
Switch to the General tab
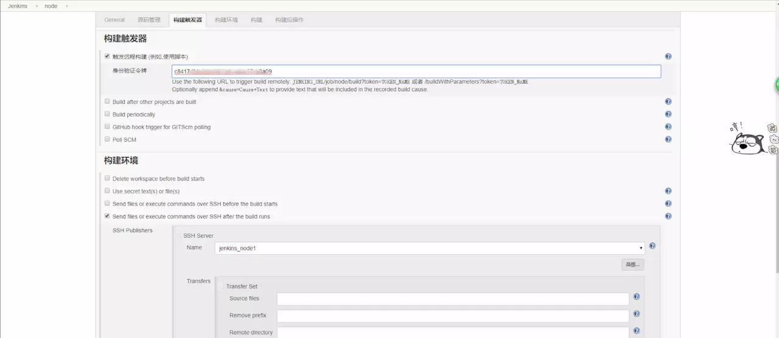(x=114, y=20)
